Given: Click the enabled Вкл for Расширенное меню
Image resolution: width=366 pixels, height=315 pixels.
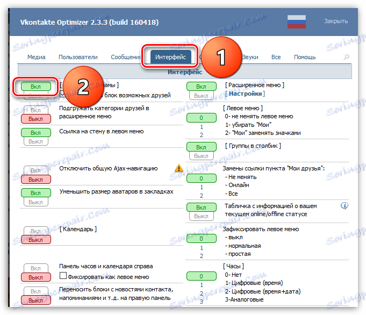Looking at the screenshot, I should pyautogui.click(x=202, y=87).
